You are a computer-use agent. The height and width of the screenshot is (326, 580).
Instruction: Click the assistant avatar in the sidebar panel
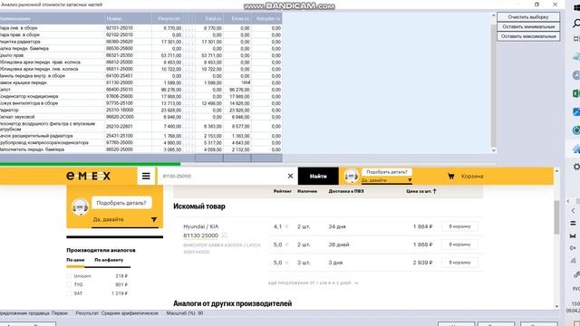pyautogui.click(x=80, y=206)
